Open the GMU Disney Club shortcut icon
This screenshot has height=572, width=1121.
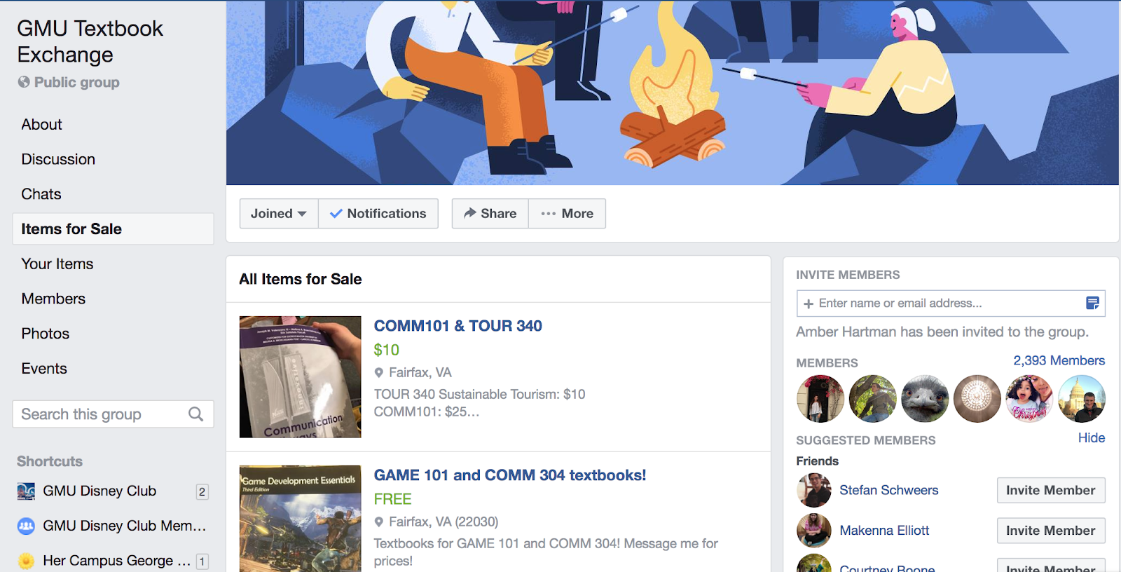pos(26,491)
